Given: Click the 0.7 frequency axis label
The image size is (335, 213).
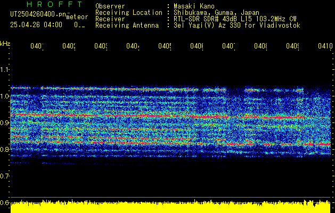Looking at the screenshot, I should 4,176.
